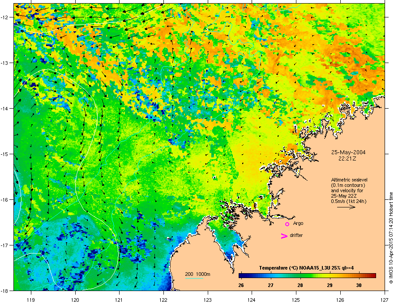This screenshot has height=304, width=394.
Task: Click the 'Argo' legend label
Action: pyautogui.click(x=298, y=223)
